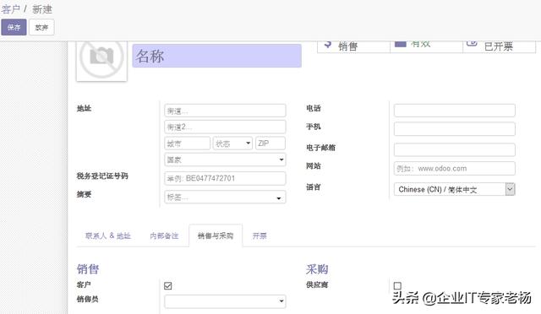Click the ZIP code field
This screenshot has height=314, width=541.
click(x=270, y=143)
